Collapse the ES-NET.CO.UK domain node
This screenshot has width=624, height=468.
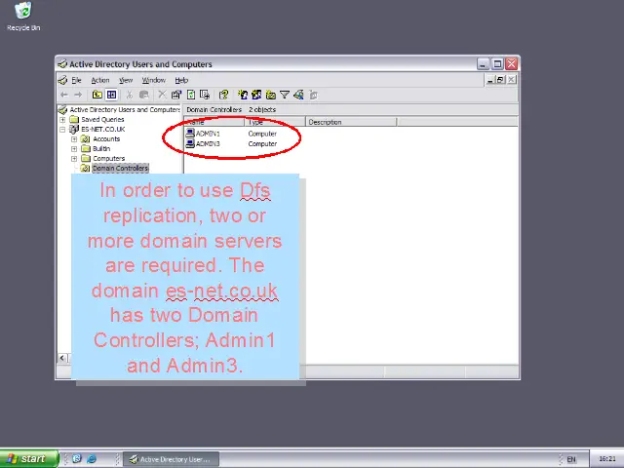click(62, 130)
